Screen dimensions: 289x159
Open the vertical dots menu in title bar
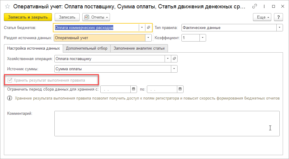264,6
